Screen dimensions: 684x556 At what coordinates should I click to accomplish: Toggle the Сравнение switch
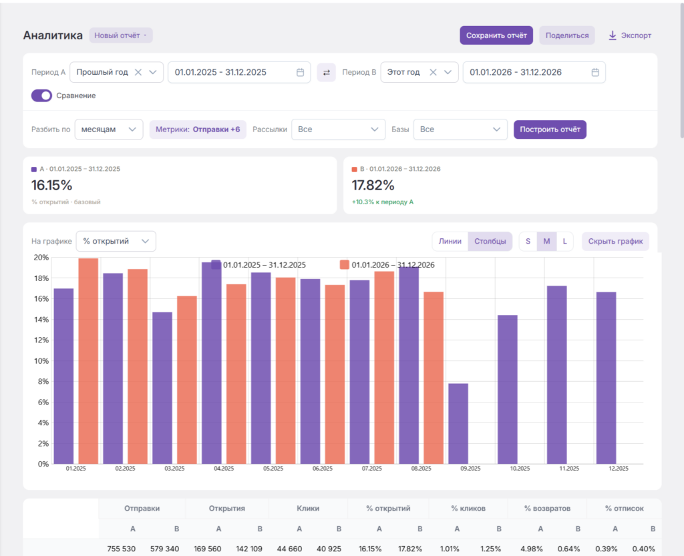[x=41, y=95]
